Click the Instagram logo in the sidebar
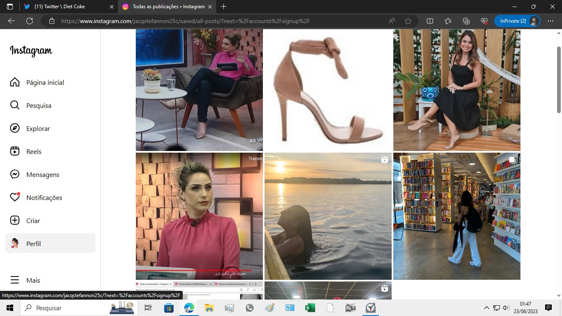This screenshot has width=562, height=316. pos(31,51)
